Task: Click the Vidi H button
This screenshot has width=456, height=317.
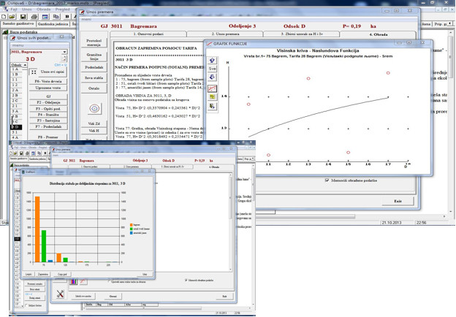Action: 94,131
